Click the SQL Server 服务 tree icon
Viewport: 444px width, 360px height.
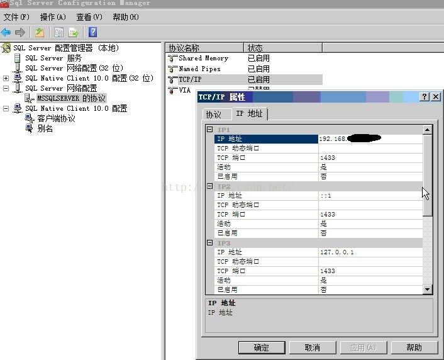[x=18, y=58]
